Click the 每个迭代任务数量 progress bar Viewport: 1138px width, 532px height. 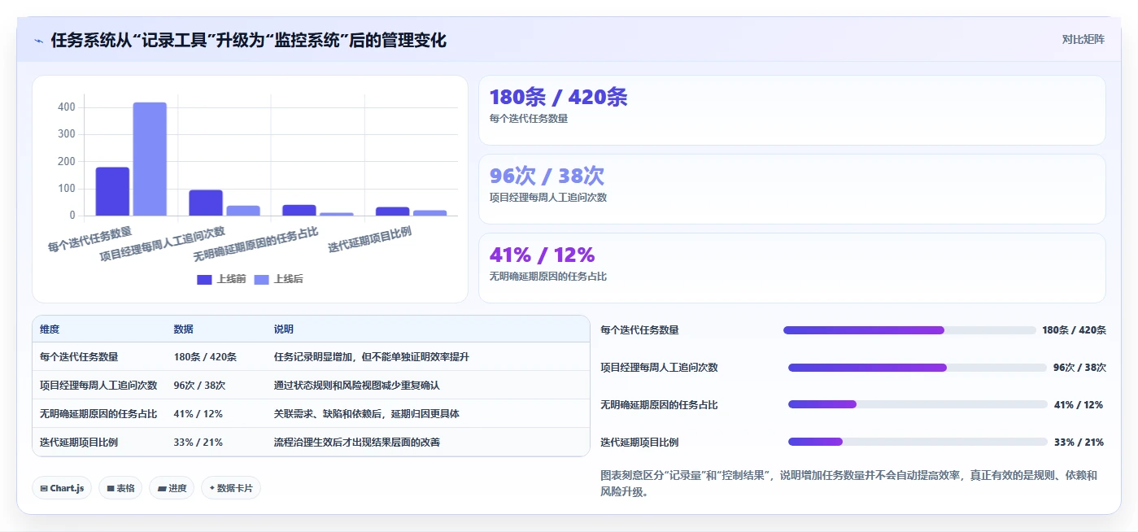pos(909,330)
